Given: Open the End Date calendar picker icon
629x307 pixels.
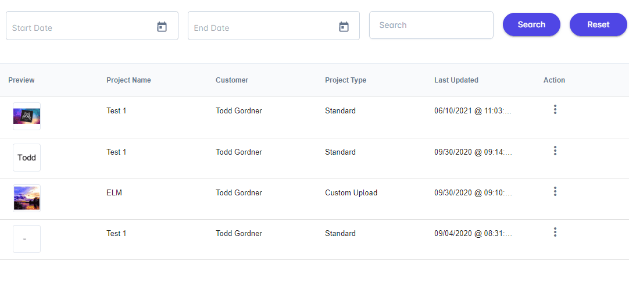Looking at the screenshot, I should tap(344, 27).
